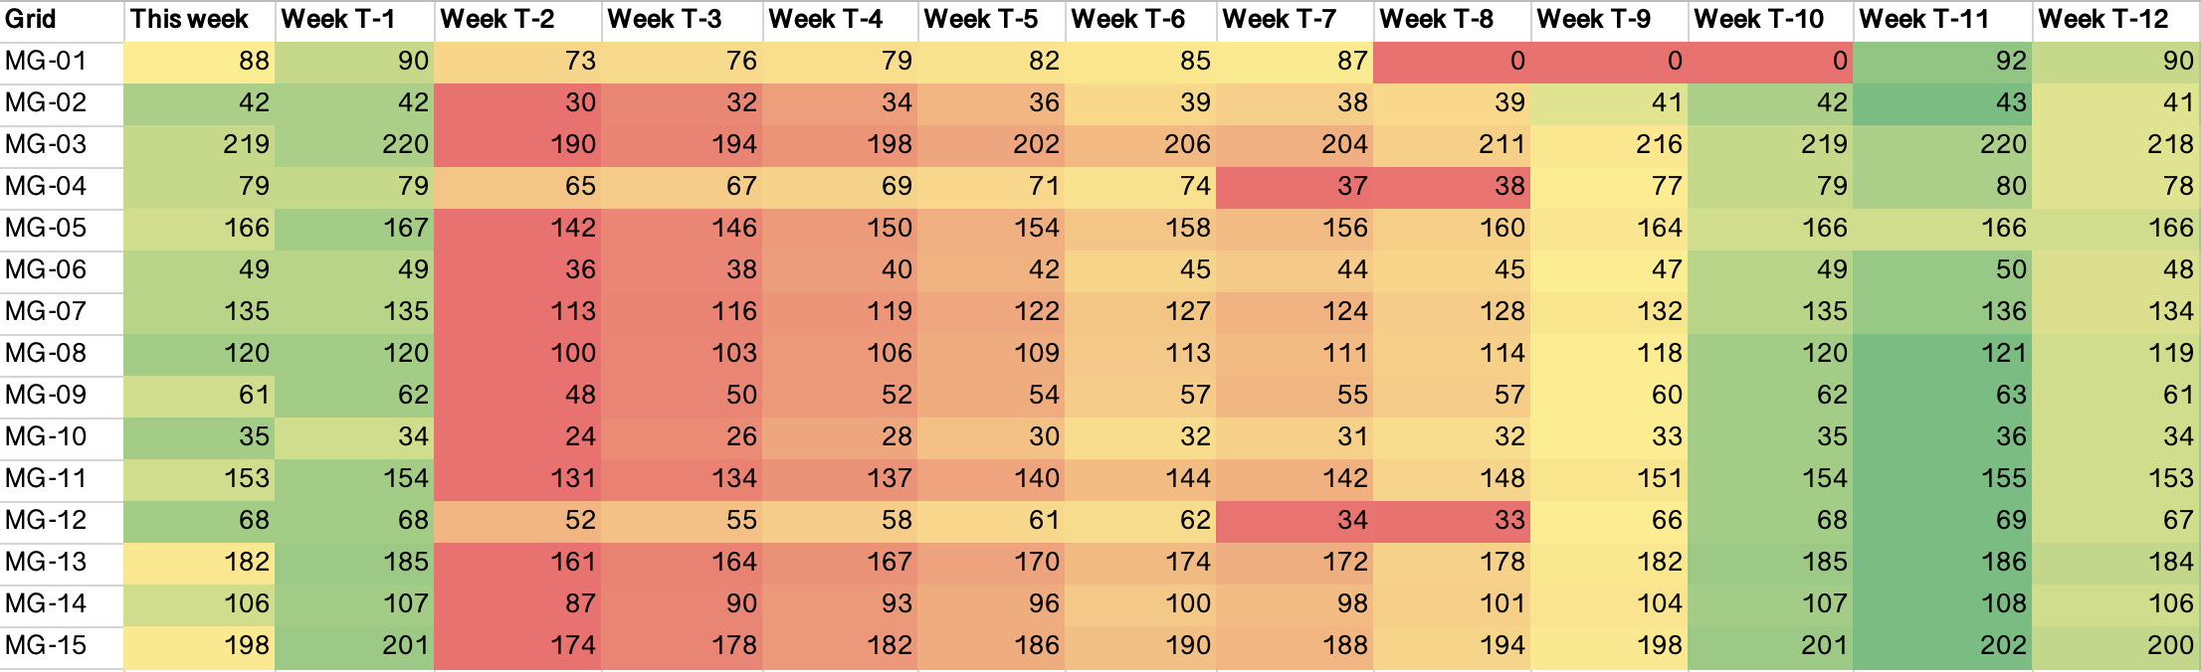This screenshot has width=2201, height=672.
Task: Select the Grid column header cell
Action: point(62,20)
